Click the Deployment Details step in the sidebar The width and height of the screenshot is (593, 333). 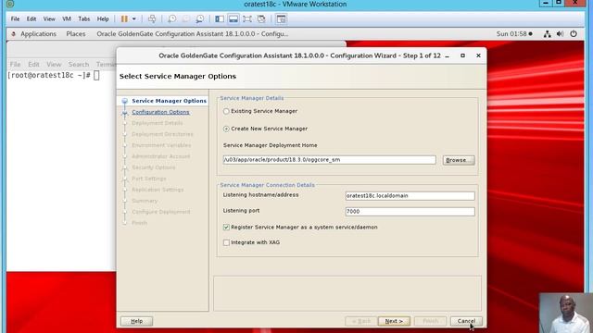(157, 123)
